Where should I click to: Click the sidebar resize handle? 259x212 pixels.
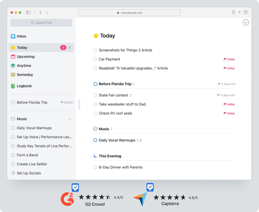pos(79,105)
